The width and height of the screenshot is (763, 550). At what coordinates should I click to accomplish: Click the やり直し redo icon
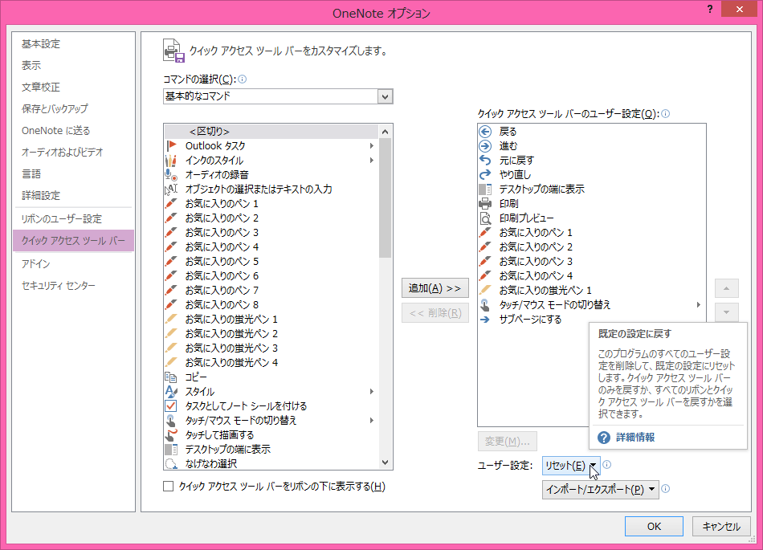point(485,174)
